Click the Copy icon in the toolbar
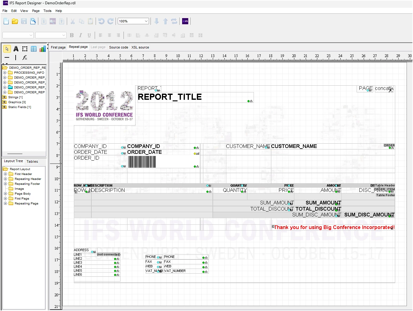The height and width of the screenshot is (311, 413). 82,21
